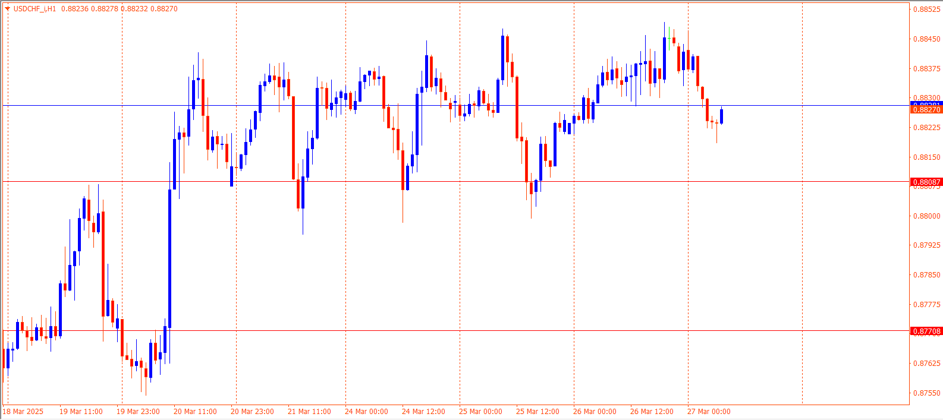Click the 25 Mar 12:00 time label
943x420 pixels.
point(537,412)
